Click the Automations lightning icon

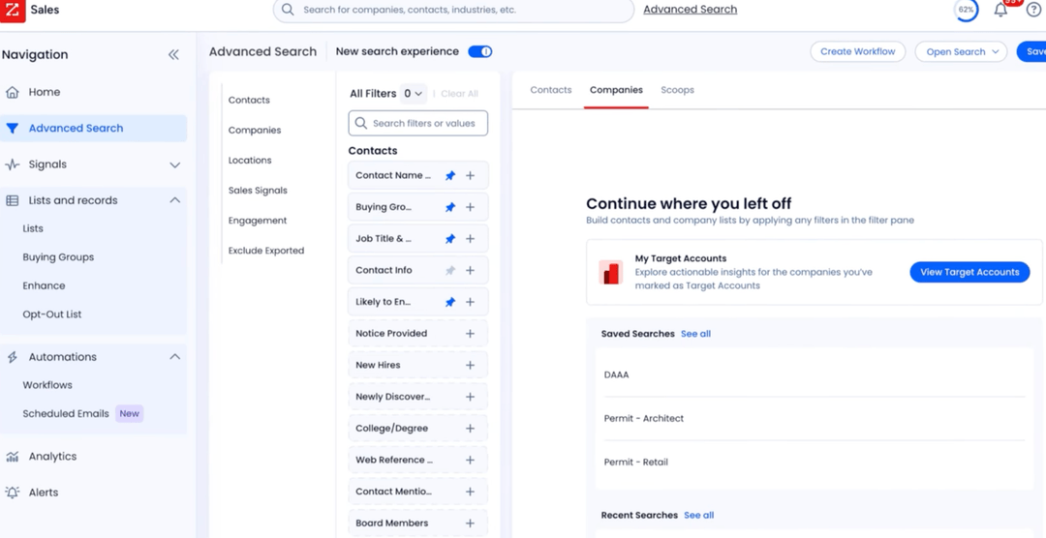pyautogui.click(x=12, y=357)
